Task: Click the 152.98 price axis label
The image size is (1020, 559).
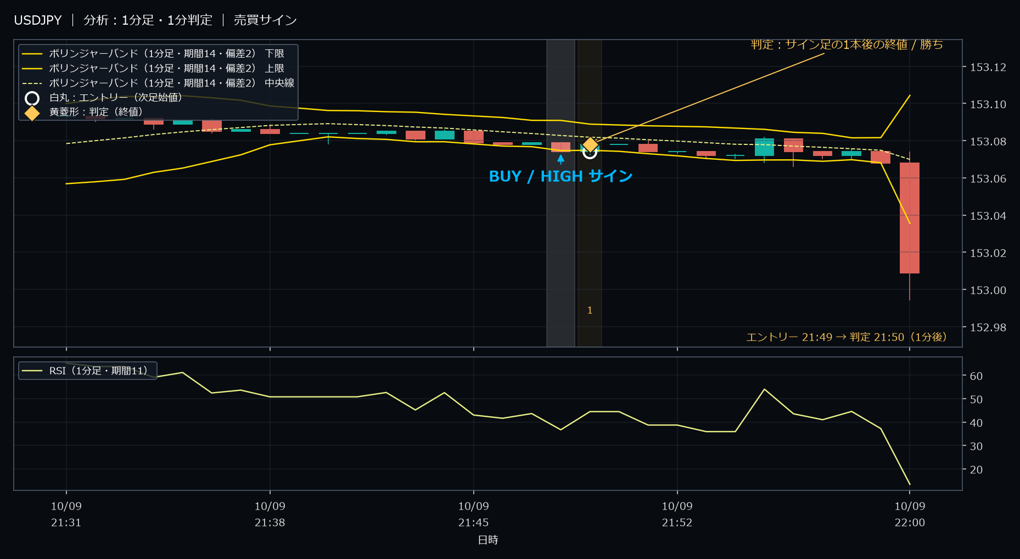Action: point(988,328)
